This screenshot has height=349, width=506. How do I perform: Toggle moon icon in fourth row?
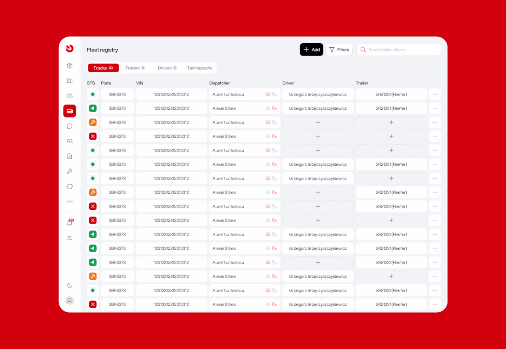point(275,136)
